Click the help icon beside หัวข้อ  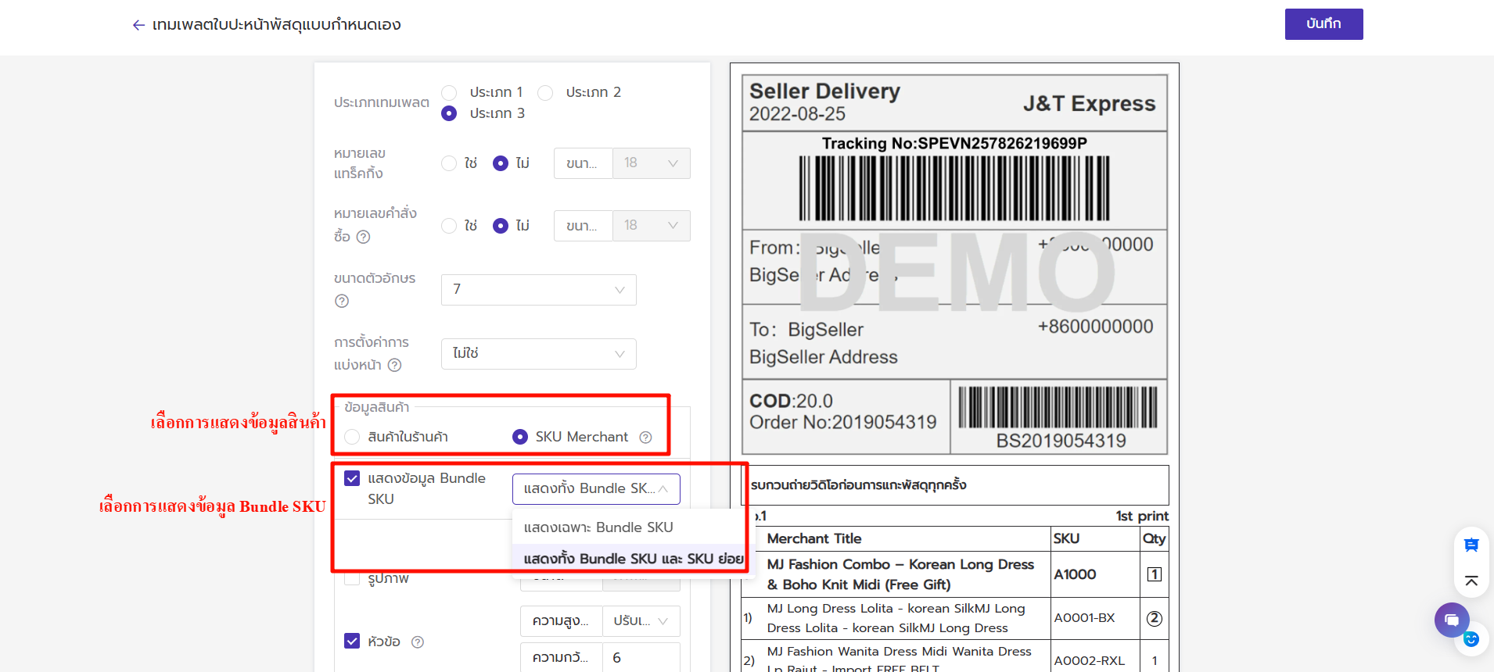(418, 642)
